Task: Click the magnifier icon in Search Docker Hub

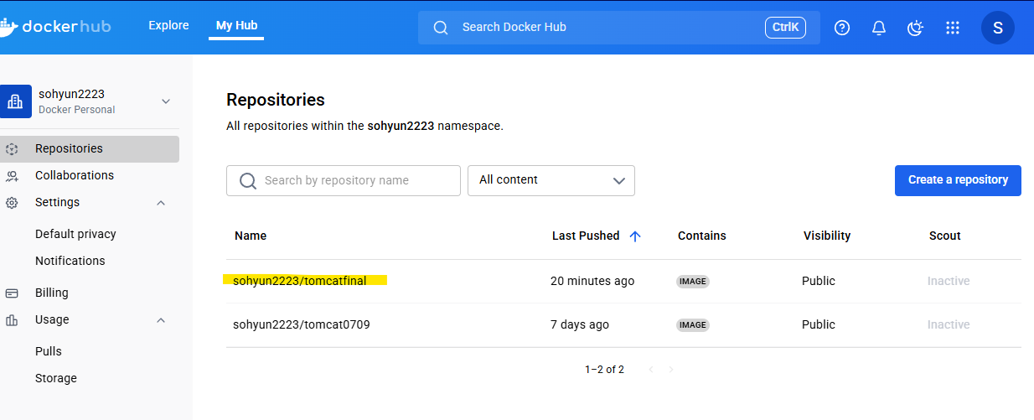Action: pos(441,28)
